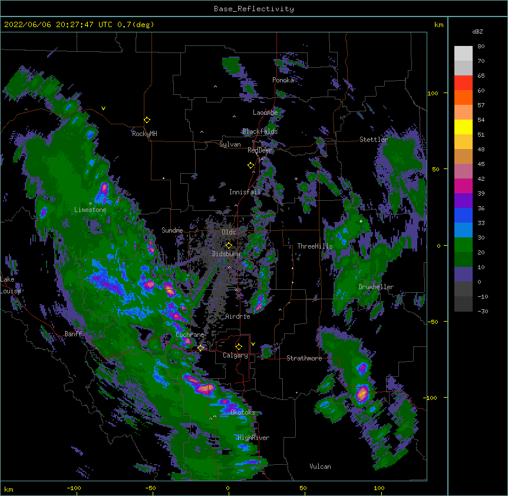The height and width of the screenshot is (496, 508).
Task: Click the light gray 80 dBZ legend swatch
Action: (x=463, y=54)
